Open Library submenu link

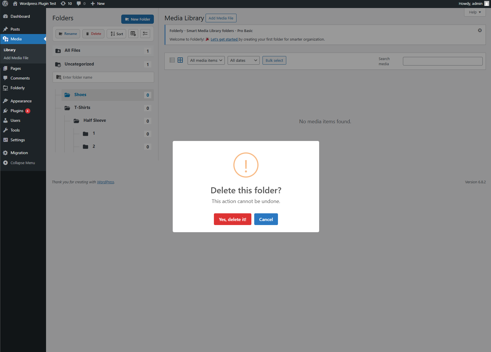tap(9, 50)
